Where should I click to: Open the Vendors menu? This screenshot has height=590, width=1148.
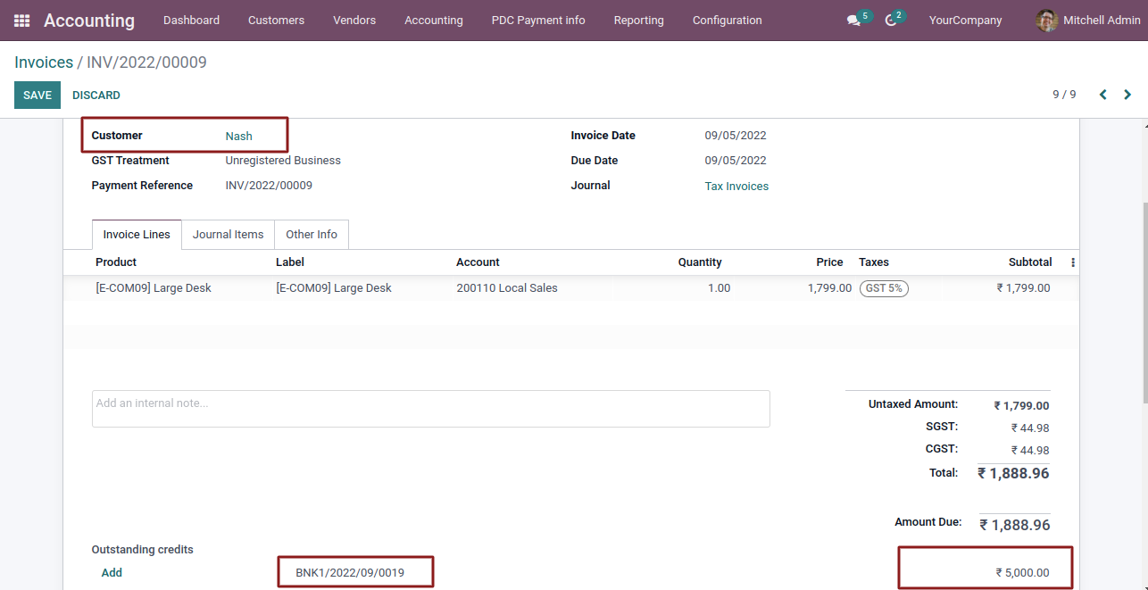click(x=354, y=21)
